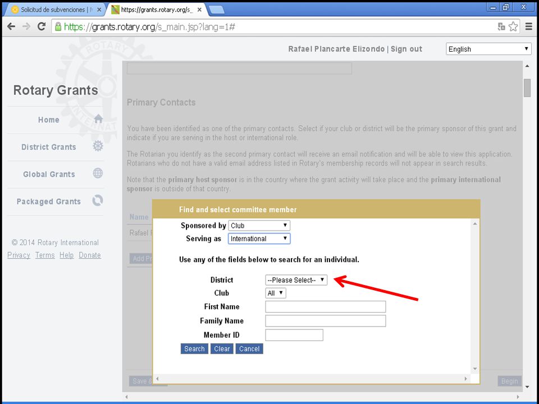The width and height of the screenshot is (539, 404).
Task: Click the page bottom scrollbar left arrow
Action: point(126,397)
